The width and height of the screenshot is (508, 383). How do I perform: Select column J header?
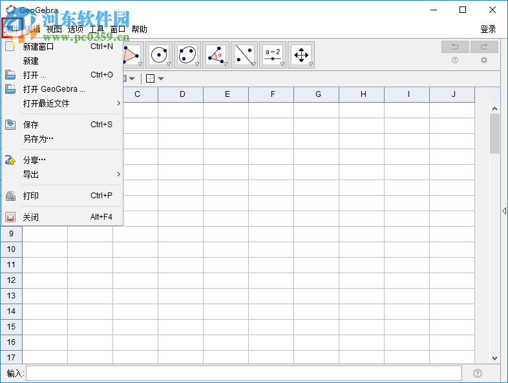(453, 94)
